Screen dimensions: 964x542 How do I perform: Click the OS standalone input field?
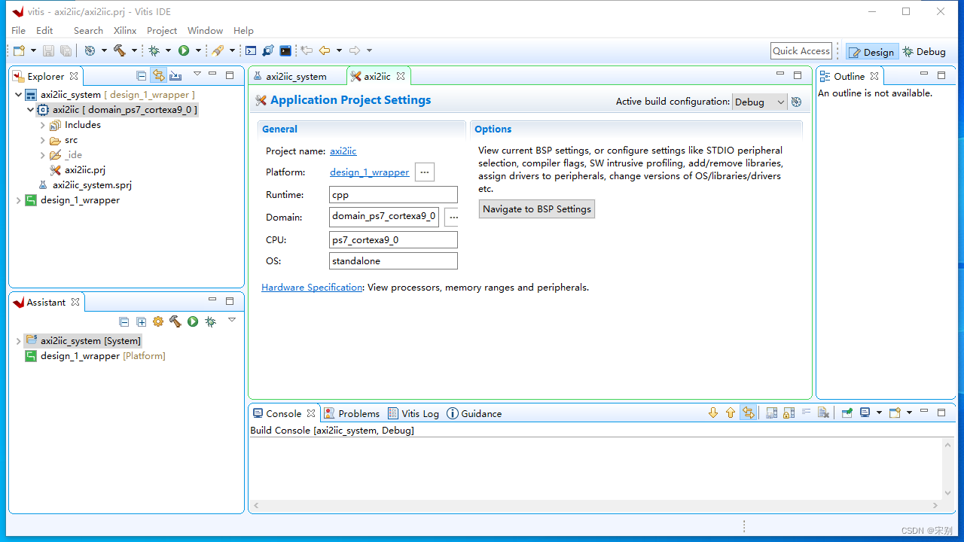click(x=394, y=261)
